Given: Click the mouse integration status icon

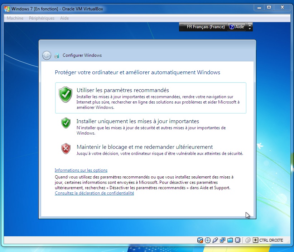Looking at the screenshot, I should coord(248,240).
